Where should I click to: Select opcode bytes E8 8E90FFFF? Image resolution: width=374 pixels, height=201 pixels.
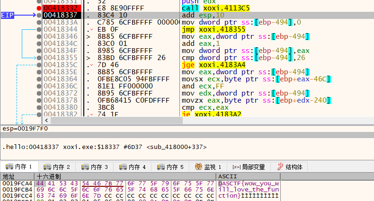[121, 8]
